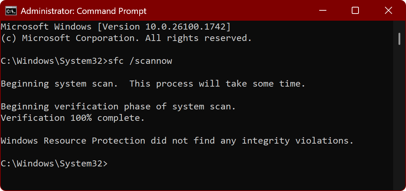Minimize the Command Prompt window
Image resolution: width=406 pixels, height=191 pixels.
click(x=322, y=11)
